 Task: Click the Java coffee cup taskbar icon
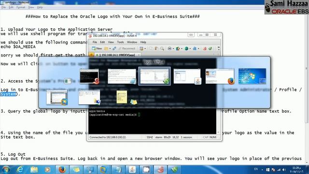132,170
